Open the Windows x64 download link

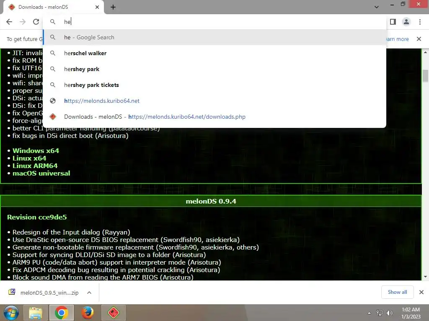click(x=36, y=150)
